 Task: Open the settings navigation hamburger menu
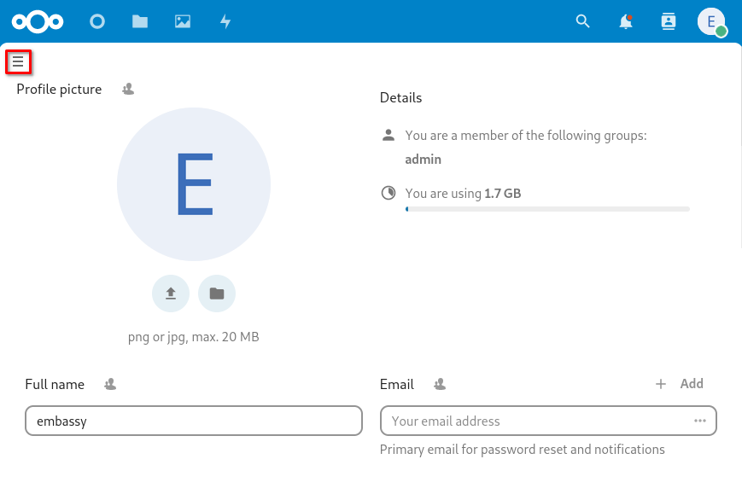click(19, 61)
